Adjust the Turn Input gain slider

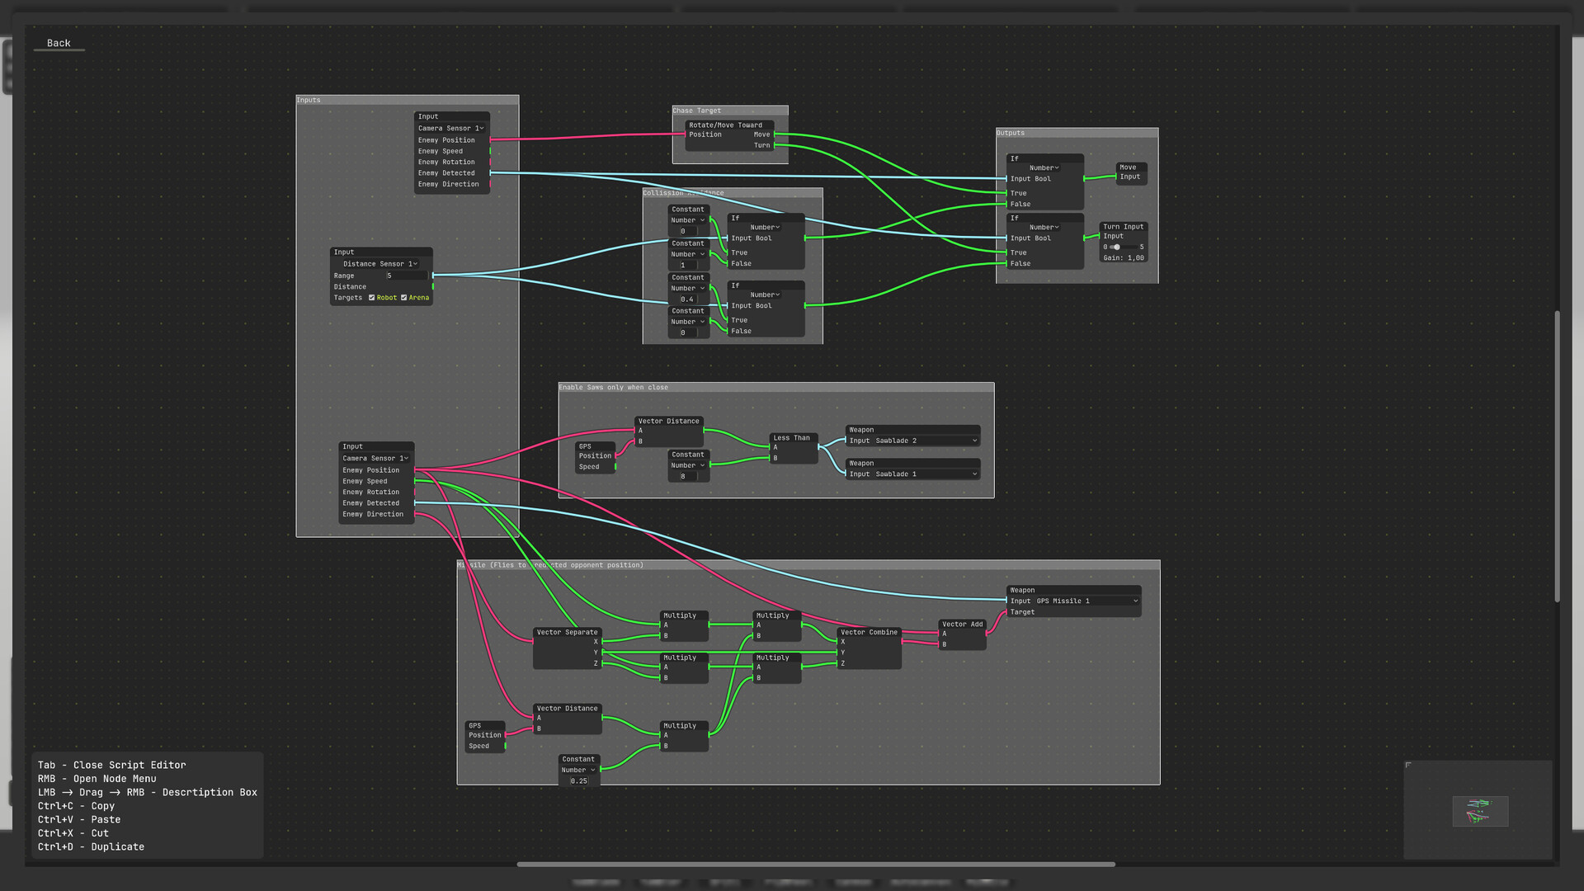point(1118,247)
